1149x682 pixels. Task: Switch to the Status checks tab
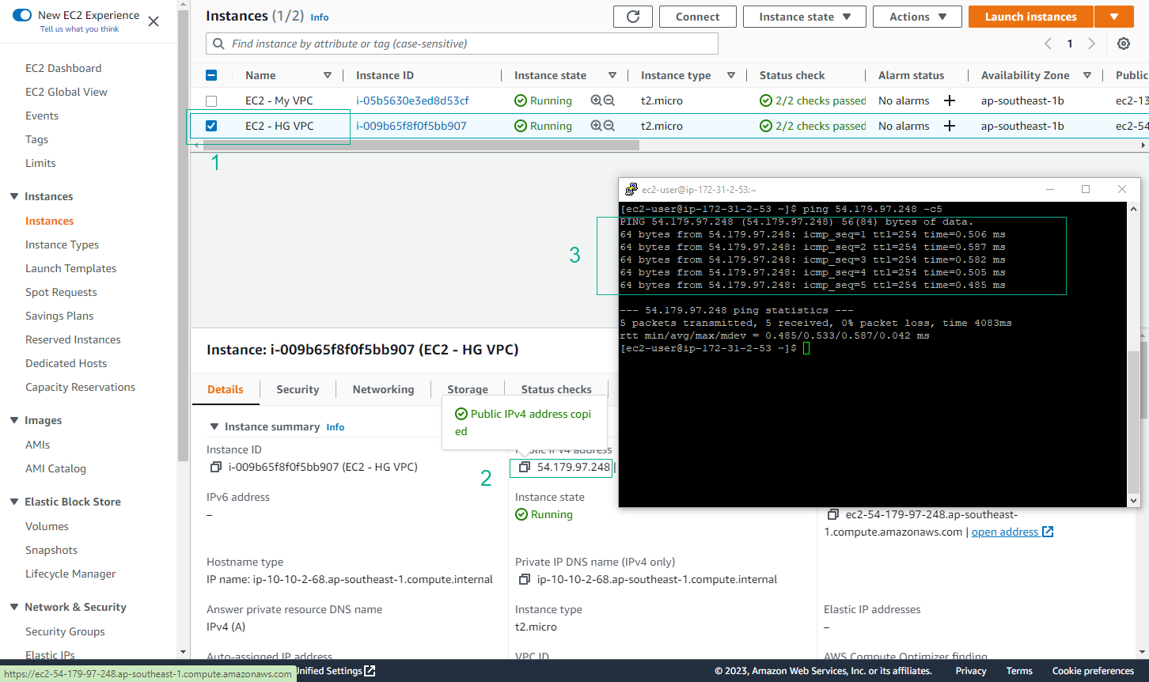[556, 389]
